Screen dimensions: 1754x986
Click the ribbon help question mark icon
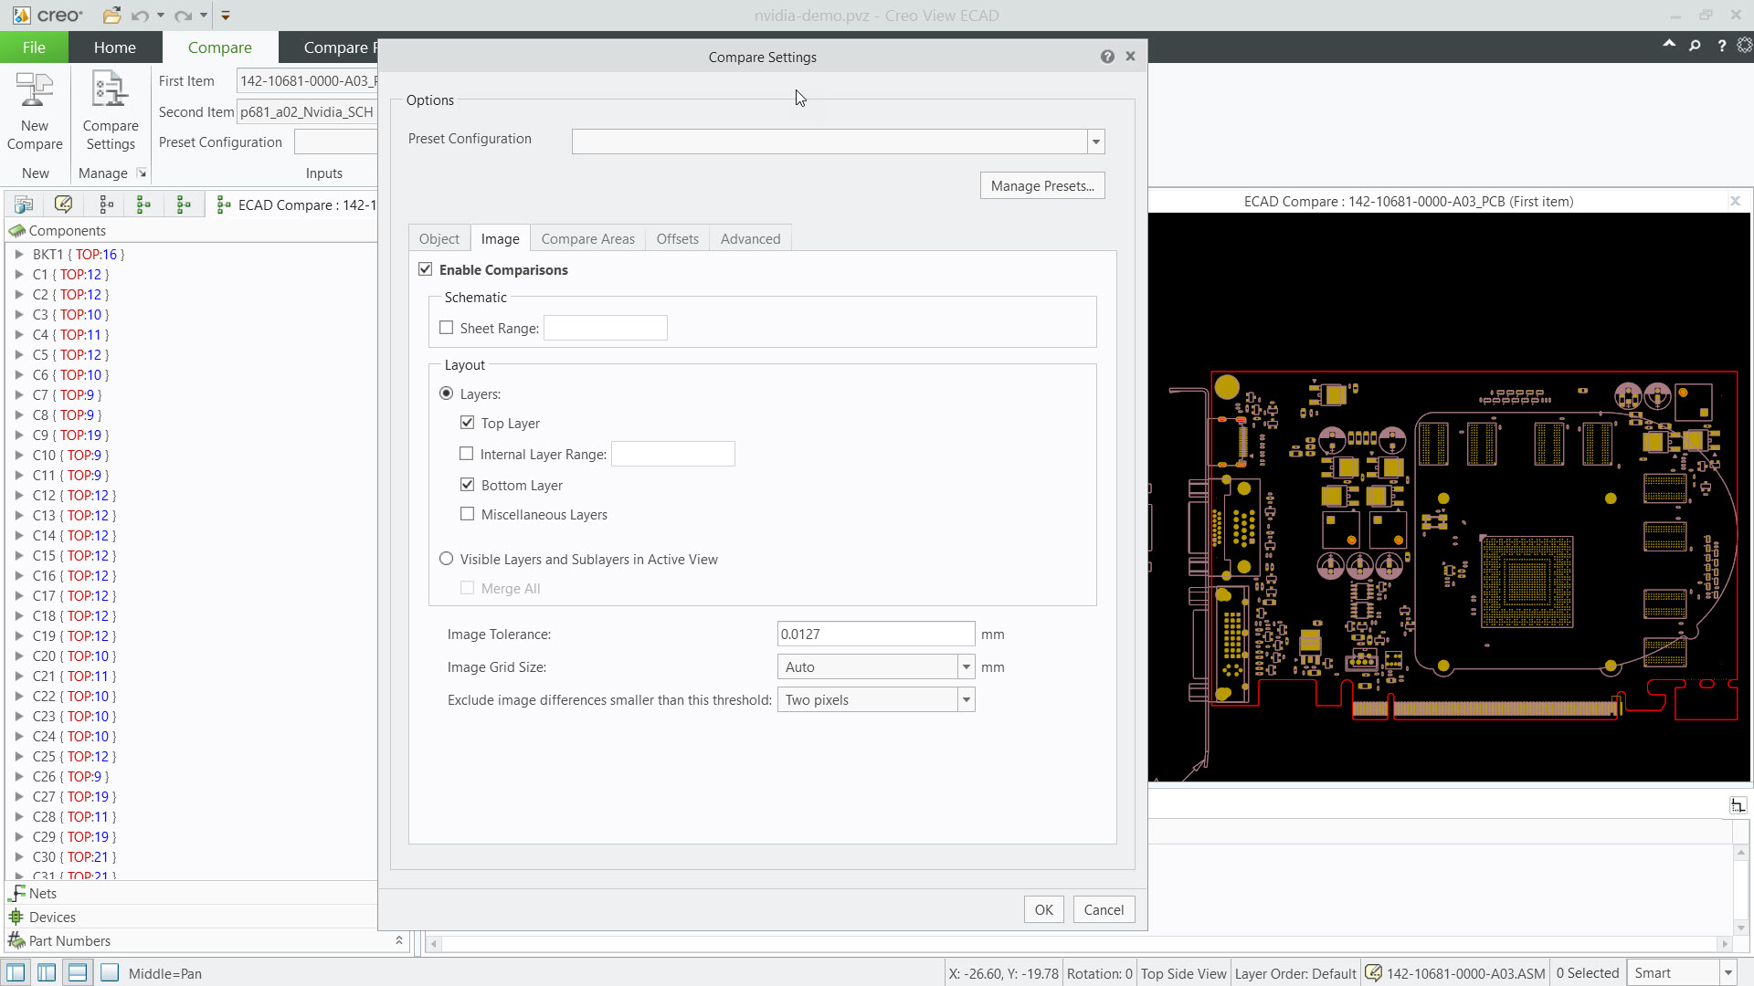(x=1722, y=45)
